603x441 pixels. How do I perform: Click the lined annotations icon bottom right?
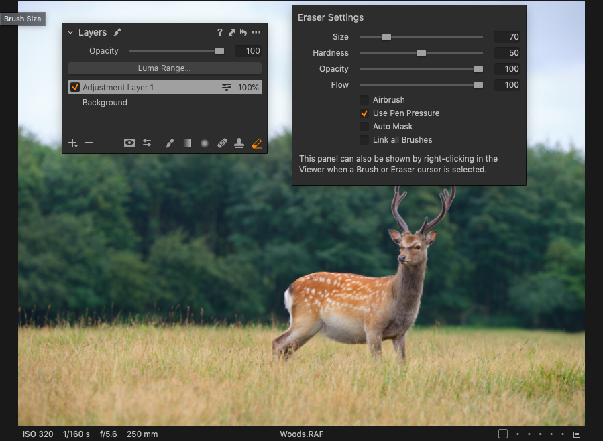click(x=576, y=434)
